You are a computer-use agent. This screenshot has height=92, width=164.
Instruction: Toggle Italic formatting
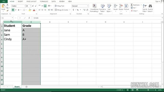coord(16,10)
